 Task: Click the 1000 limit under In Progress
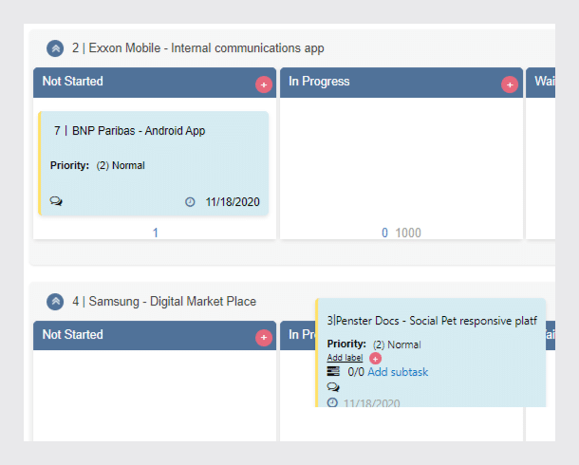pos(408,232)
